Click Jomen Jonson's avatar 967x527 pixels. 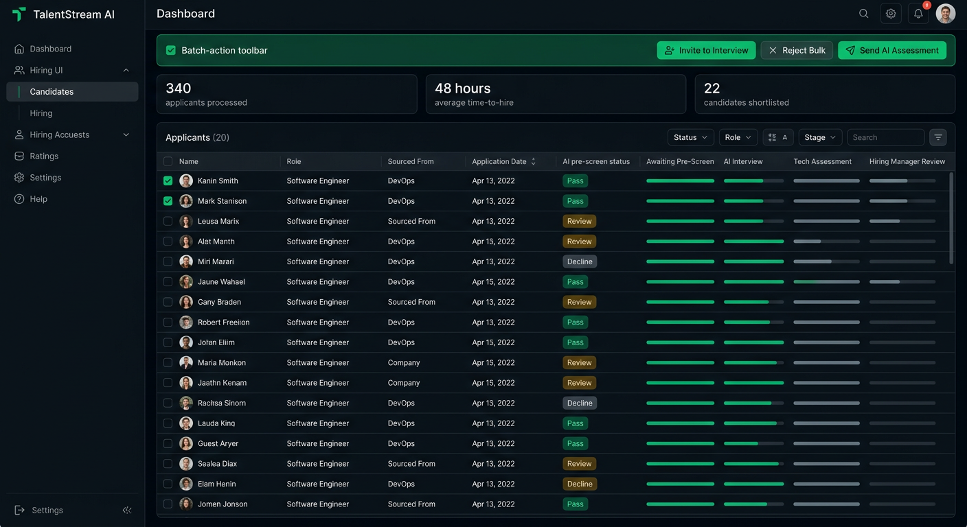pyautogui.click(x=186, y=504)
